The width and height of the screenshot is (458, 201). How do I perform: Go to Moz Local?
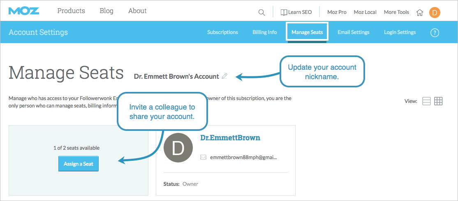[x=365, y=12]
